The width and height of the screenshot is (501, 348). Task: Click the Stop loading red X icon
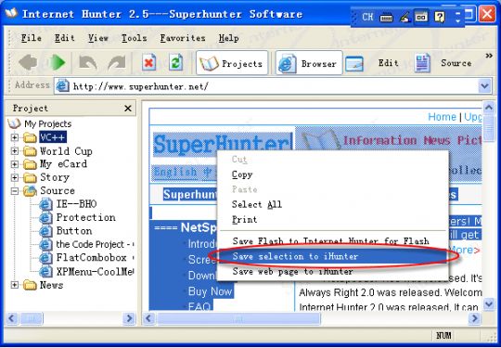click(x=148, y=62)
